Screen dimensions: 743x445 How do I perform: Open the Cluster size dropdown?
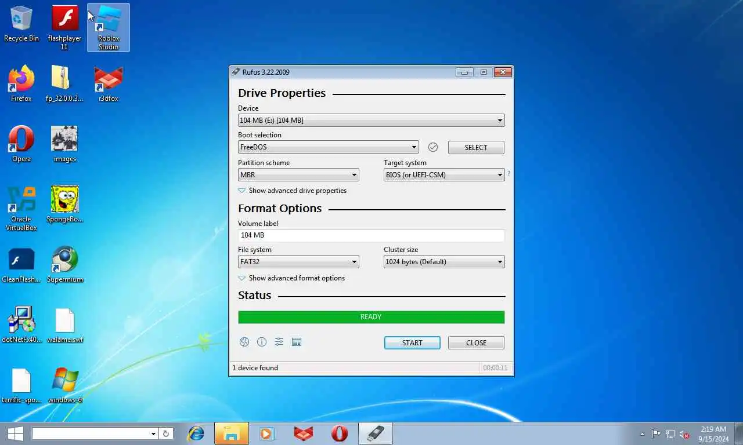coord(444,262)
